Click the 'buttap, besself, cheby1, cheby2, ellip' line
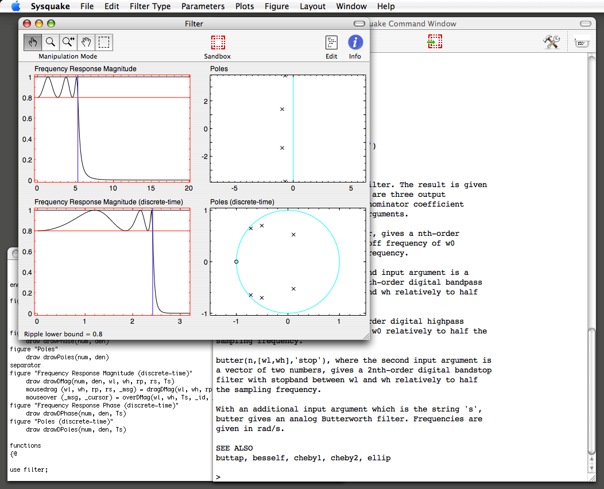Viewport: 604px width, 489px height. (x=303, y=458)
